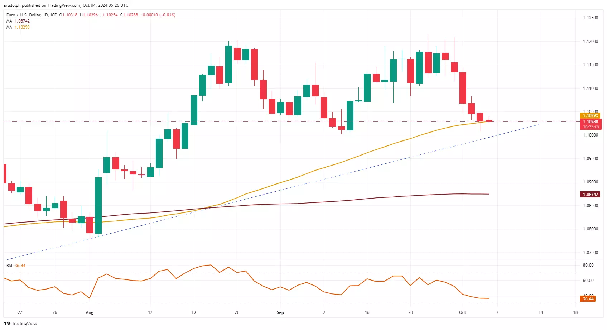The width and height of the screenshot is (607, 330).
Task: Click the 22 date label on time axis
Action: [x=20, y=312]
